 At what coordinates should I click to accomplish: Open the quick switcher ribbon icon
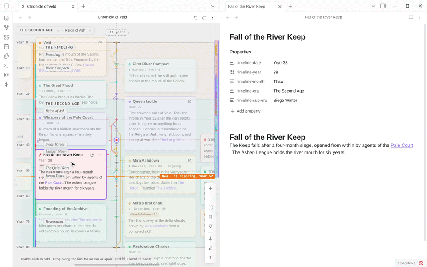tap(7, 18)
